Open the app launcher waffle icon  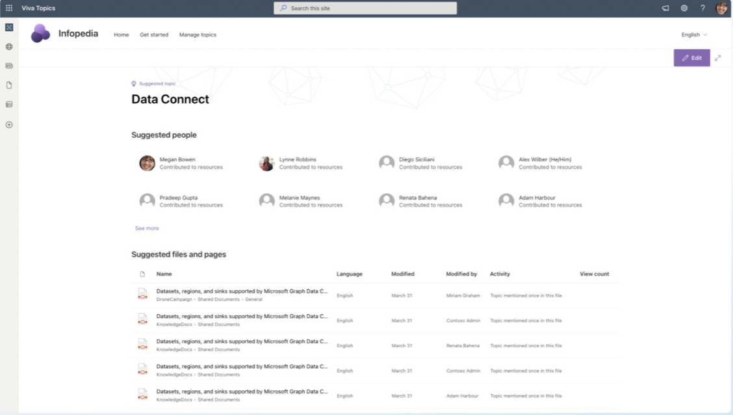point(9,8)
